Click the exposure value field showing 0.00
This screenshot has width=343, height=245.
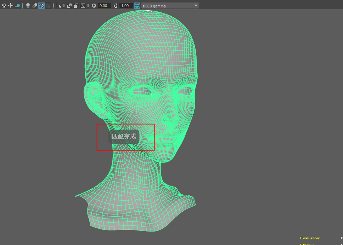[104, 6]
